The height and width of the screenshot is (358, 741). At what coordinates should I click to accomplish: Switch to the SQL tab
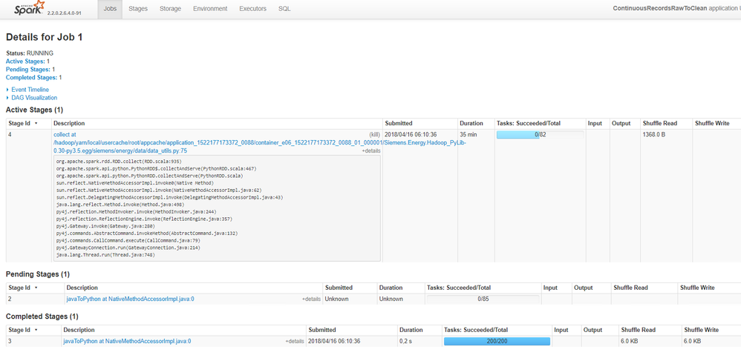tap(284, 9)
